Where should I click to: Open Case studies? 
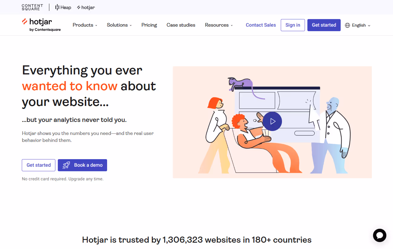click(x=181, y=25)
